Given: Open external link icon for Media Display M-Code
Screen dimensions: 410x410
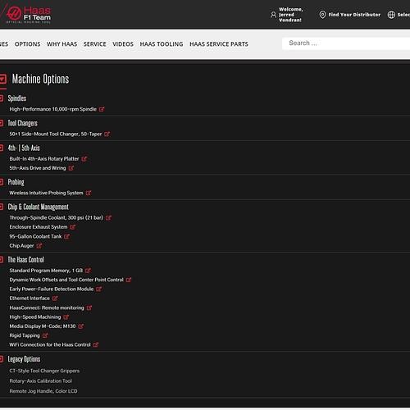Looking at the screenshot, I should (81, 326).
